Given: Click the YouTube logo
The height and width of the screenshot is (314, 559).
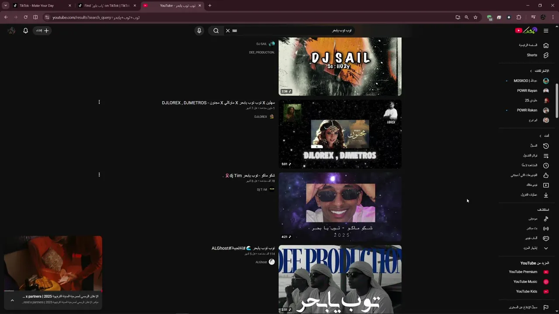Looking at the screenshot, I should point(526,31).
